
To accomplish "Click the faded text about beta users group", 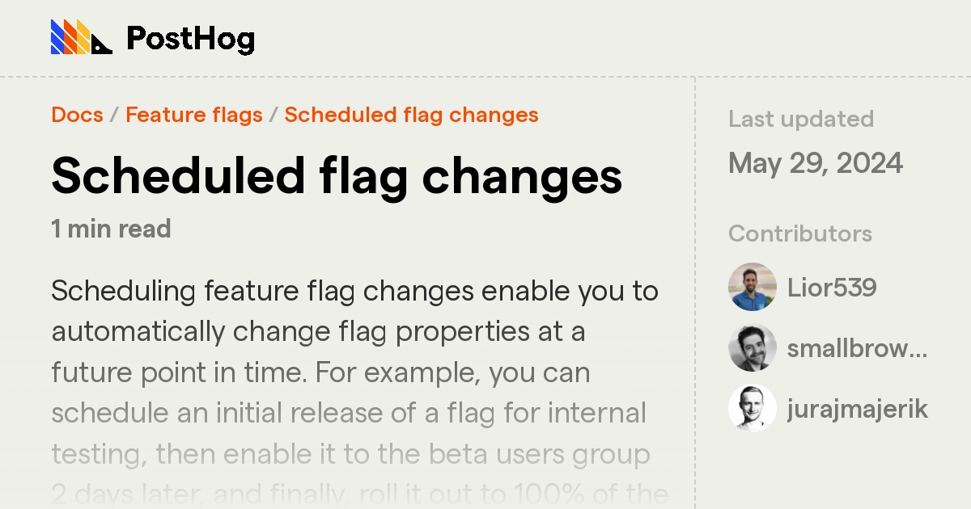I will point(351,454).
